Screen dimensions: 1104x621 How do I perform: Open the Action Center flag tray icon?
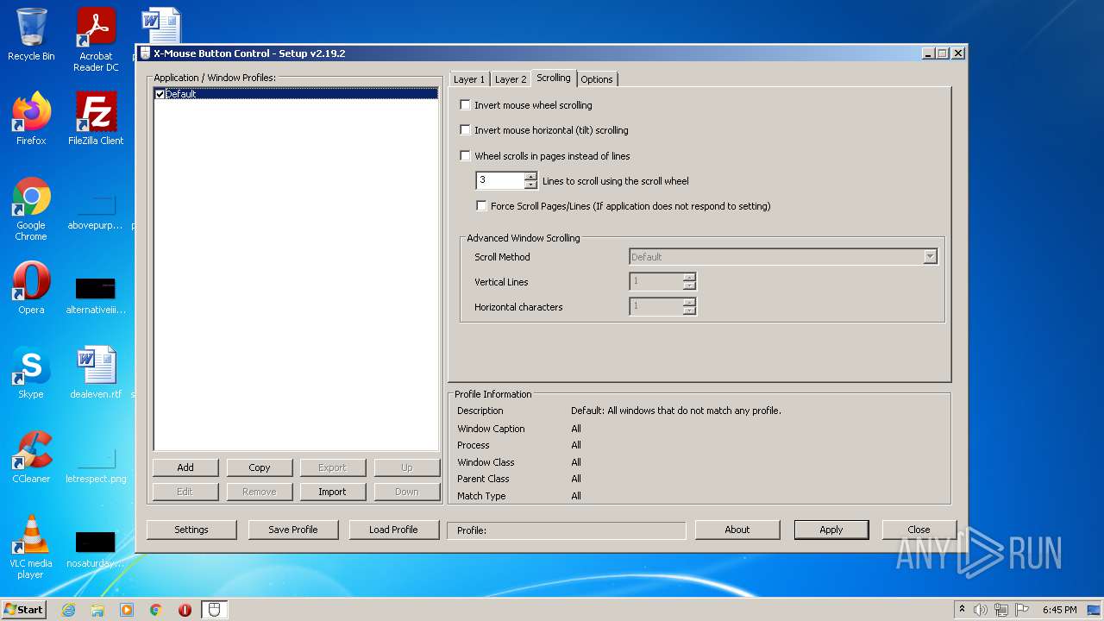click(1020, 610)
